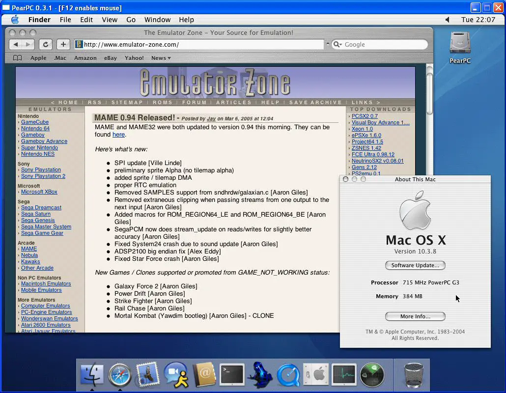
Task: Click the Emulator Zone banner logo
Action: [215, 83]
